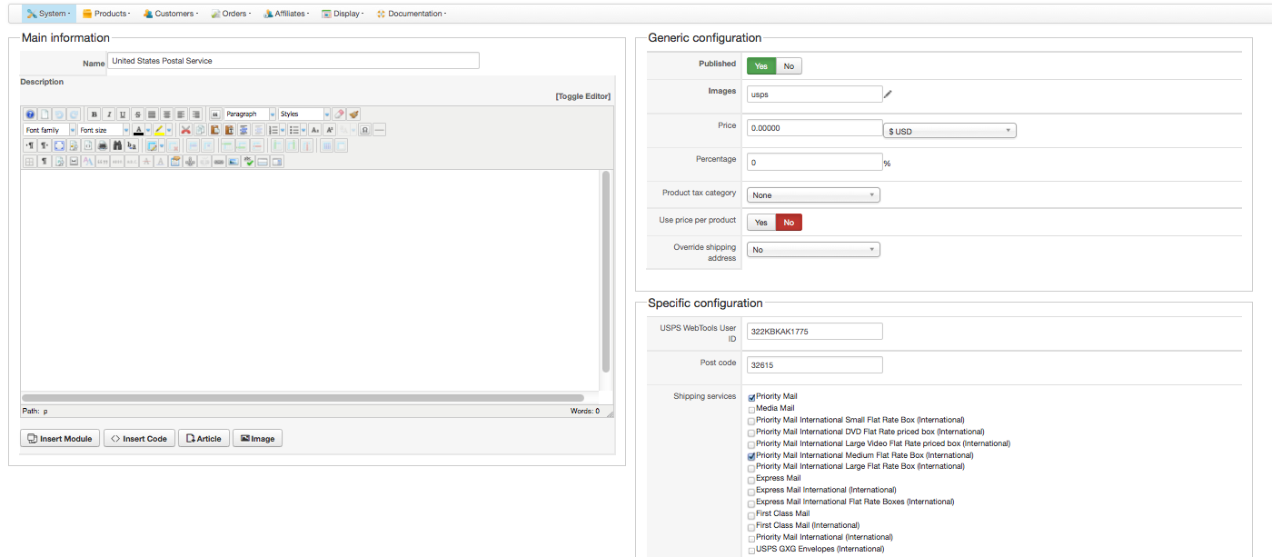Image resolution: width=1272 pixels, height=557 pixels.
Task: Set Published to No
Action: click(789, 66)
